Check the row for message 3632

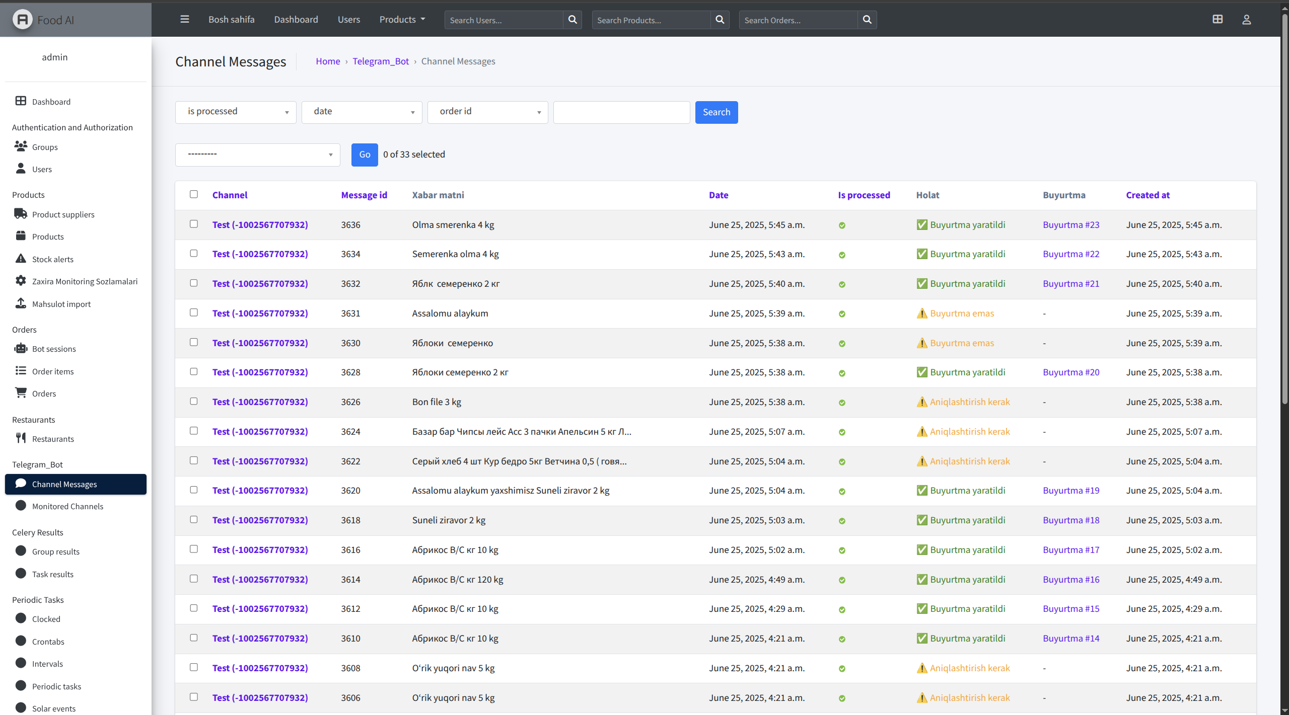[194, 283]
